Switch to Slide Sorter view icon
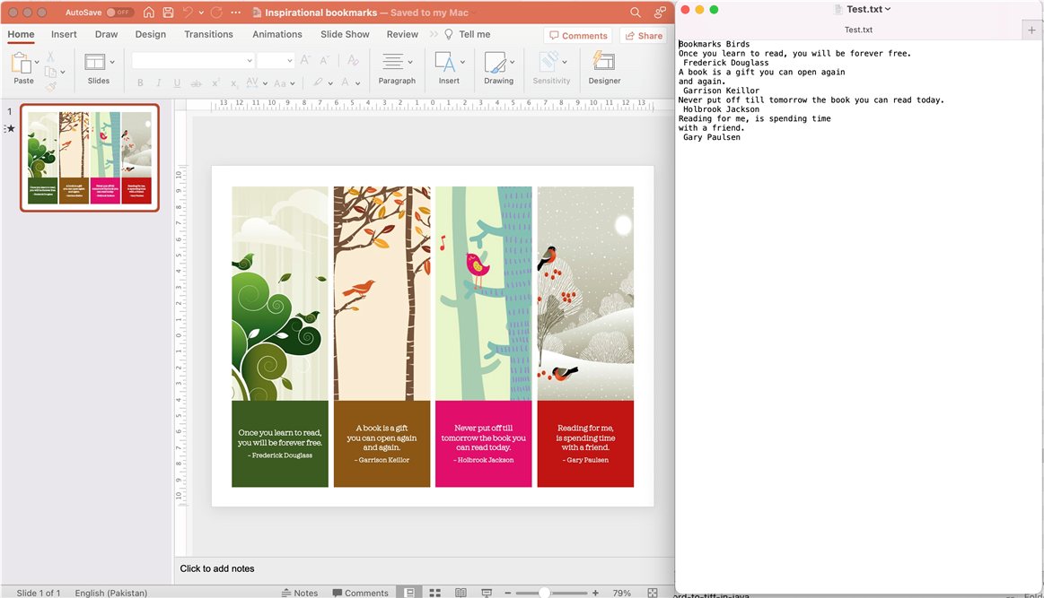This screenshot has height=598, width=1044. 434,592
